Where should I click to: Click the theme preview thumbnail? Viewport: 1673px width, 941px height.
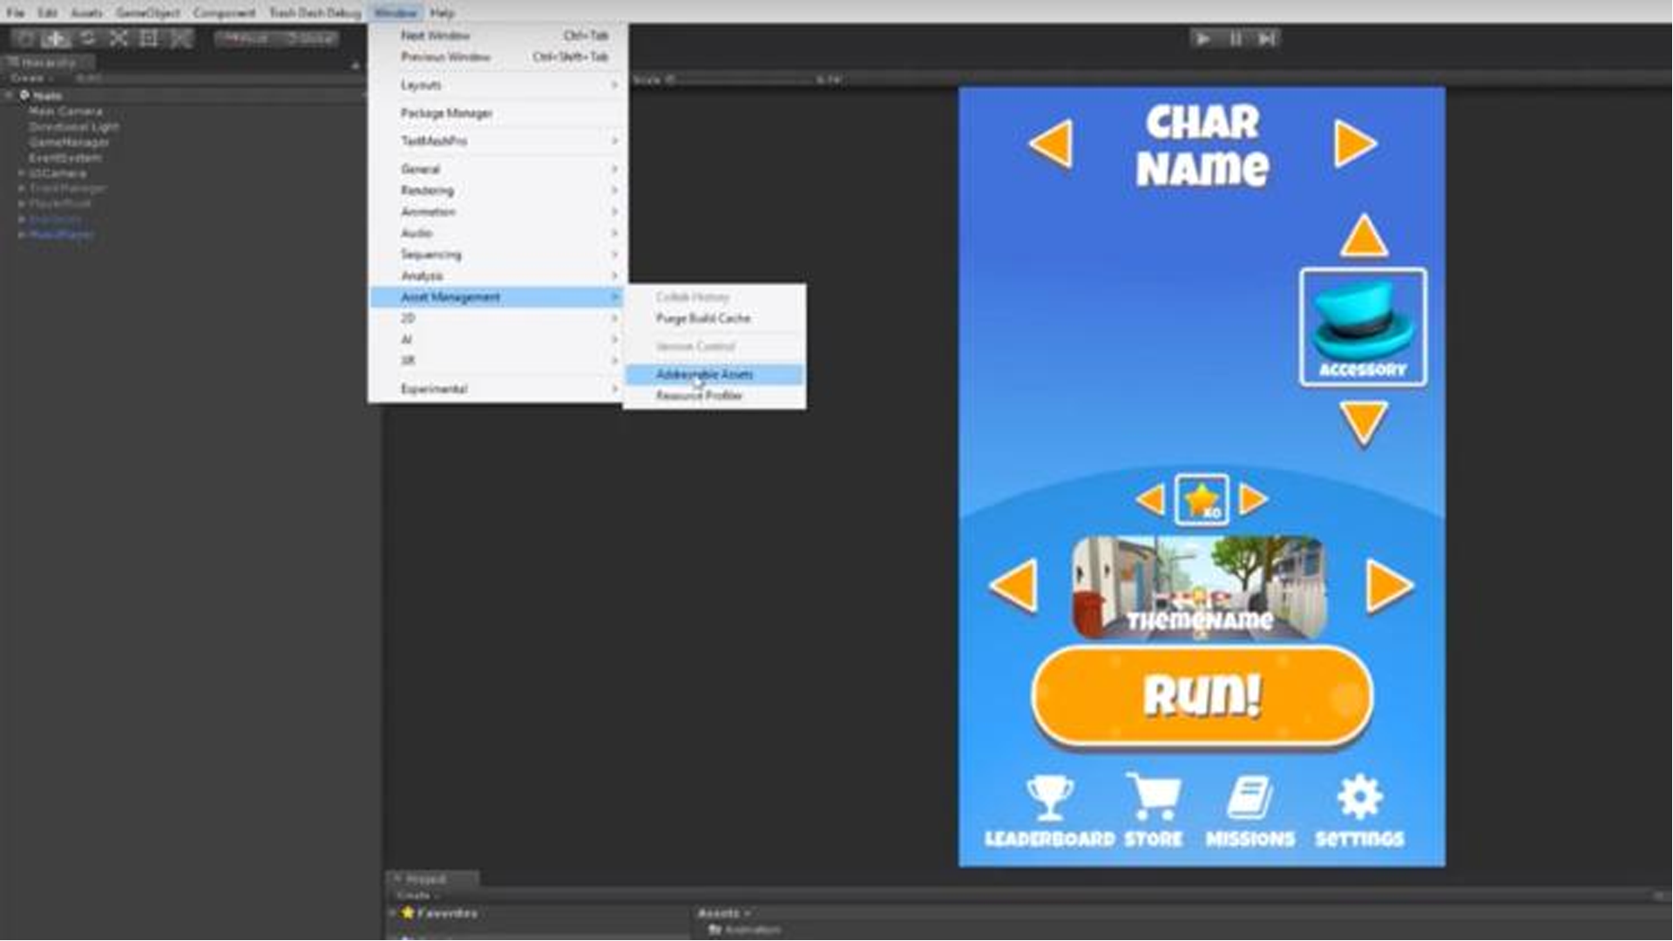[1200, 586]
